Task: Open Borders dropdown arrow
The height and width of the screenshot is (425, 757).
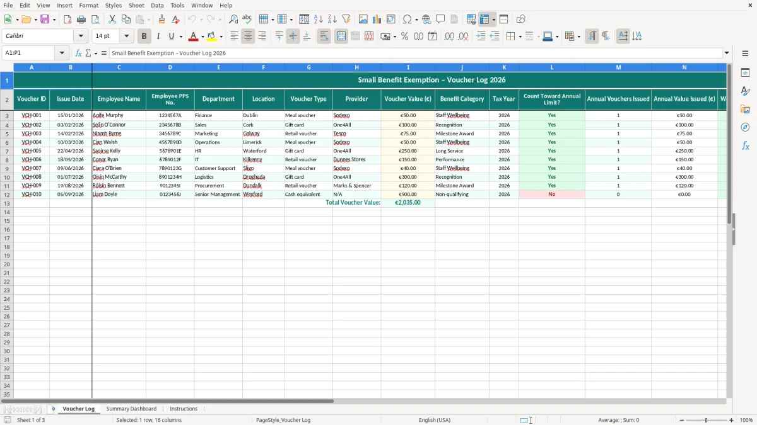Action: [520, 37]
